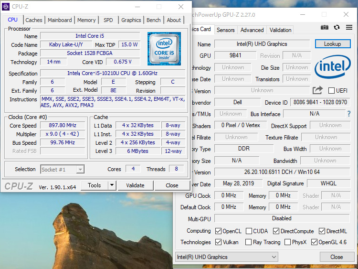Click the GPU-Z Close button
358x269 pixels.
pyautogui.click(x=337, y=257)
